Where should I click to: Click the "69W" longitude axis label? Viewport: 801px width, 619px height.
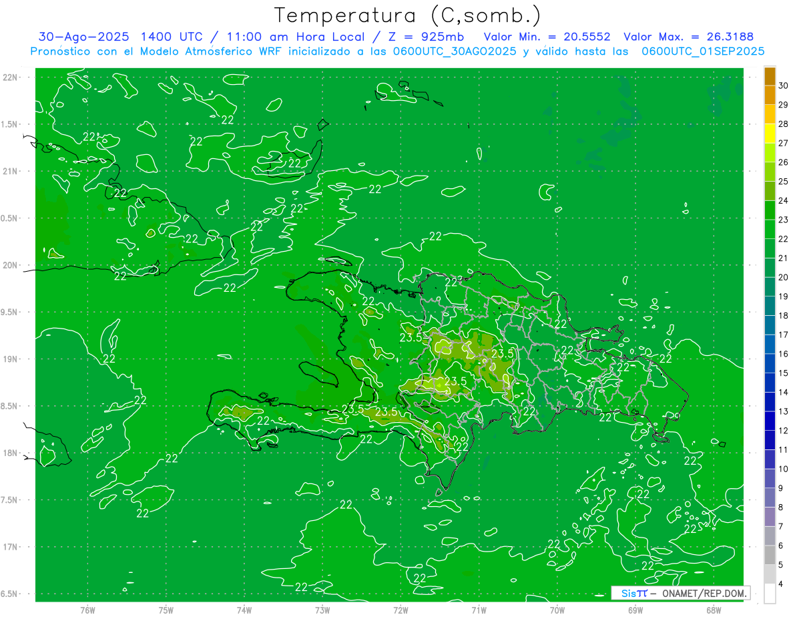click(635, 610)
